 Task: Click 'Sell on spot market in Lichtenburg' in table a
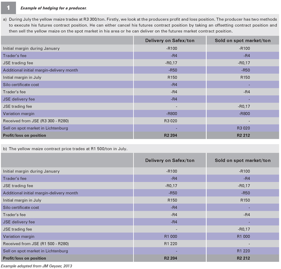pyautogui.click(x=35, y=128)
